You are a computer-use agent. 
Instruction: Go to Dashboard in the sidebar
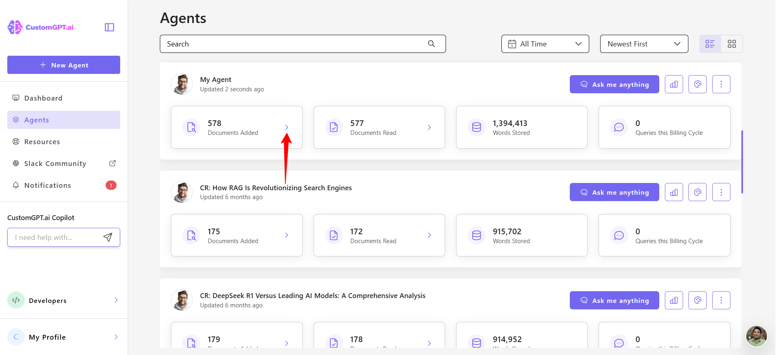pos(43,98)
